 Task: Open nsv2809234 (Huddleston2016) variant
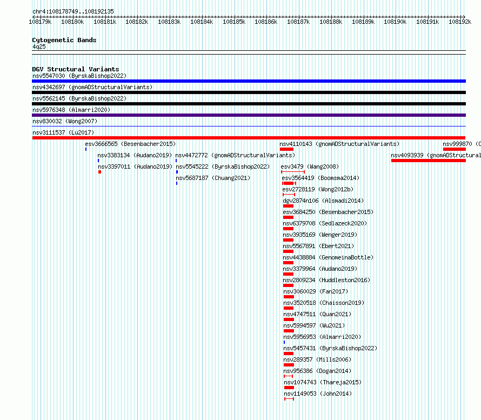[x=326, y=280]
